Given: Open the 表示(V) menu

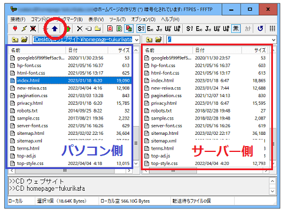Looking at the screenshot, I should (96, 19).
